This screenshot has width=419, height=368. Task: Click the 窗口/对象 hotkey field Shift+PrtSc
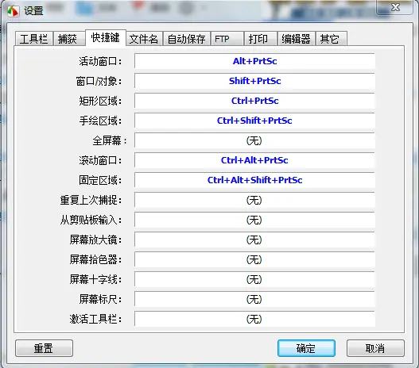click(x=254, y=81)
